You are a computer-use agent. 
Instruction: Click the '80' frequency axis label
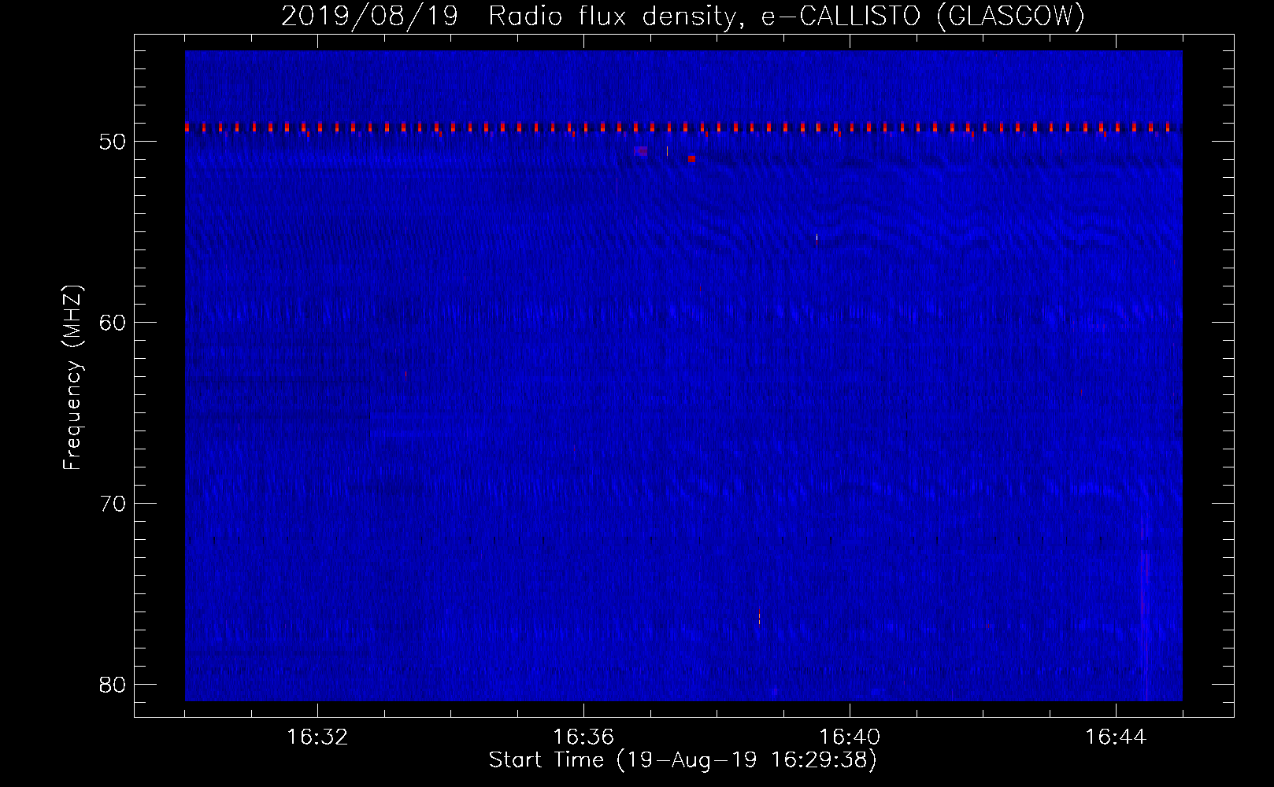click(x=113, y=685)
